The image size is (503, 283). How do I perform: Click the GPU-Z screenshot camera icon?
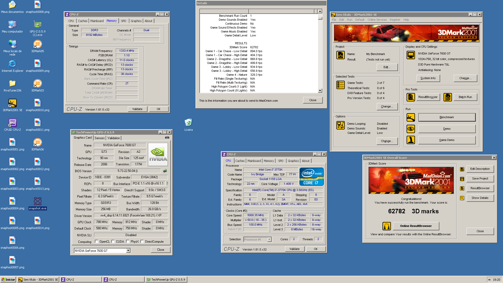[x=167, y=138]
